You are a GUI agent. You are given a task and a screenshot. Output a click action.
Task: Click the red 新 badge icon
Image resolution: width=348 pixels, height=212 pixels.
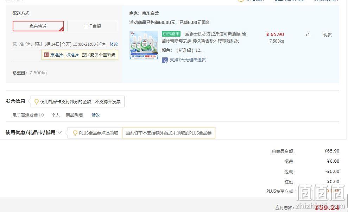click(46, 55)
